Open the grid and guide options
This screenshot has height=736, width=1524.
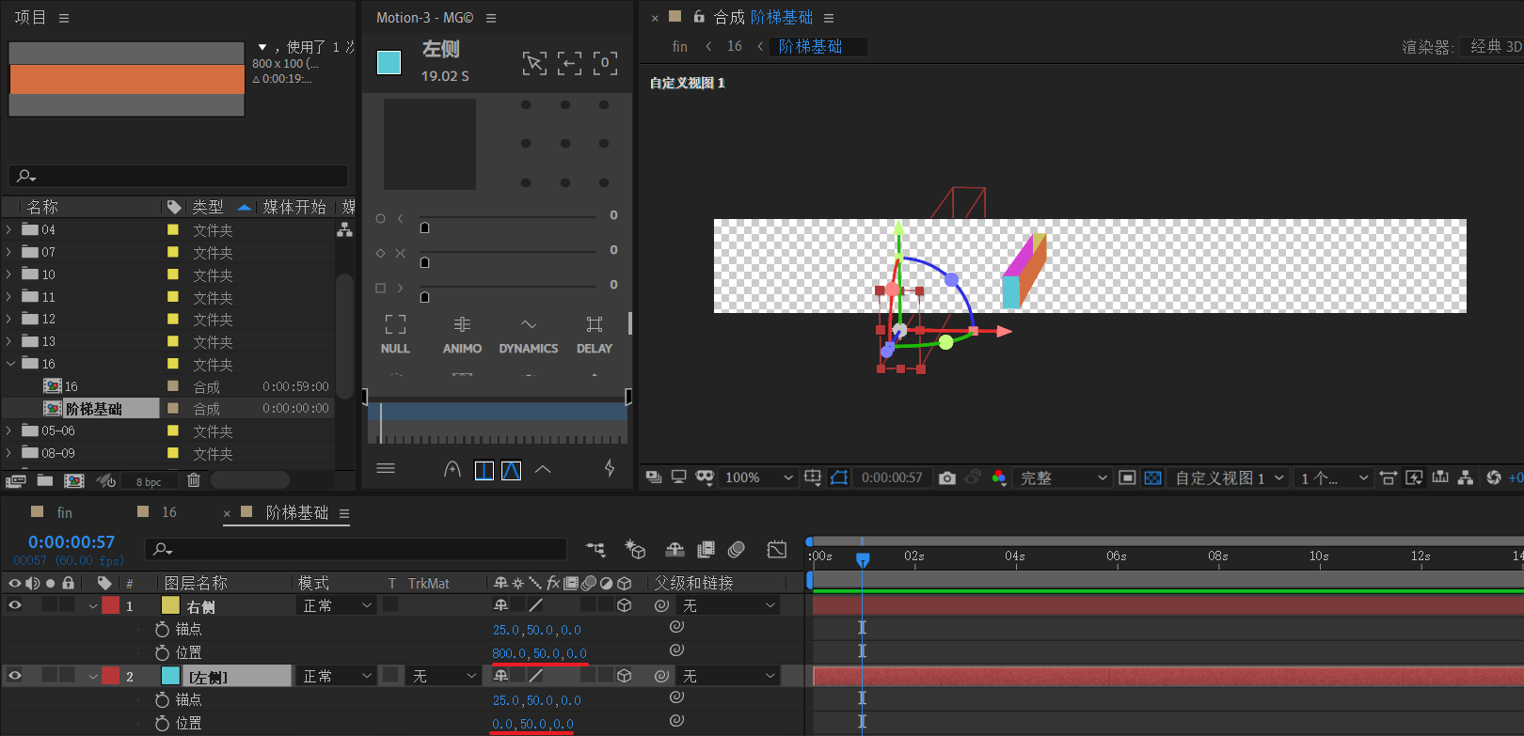point(813,478)
